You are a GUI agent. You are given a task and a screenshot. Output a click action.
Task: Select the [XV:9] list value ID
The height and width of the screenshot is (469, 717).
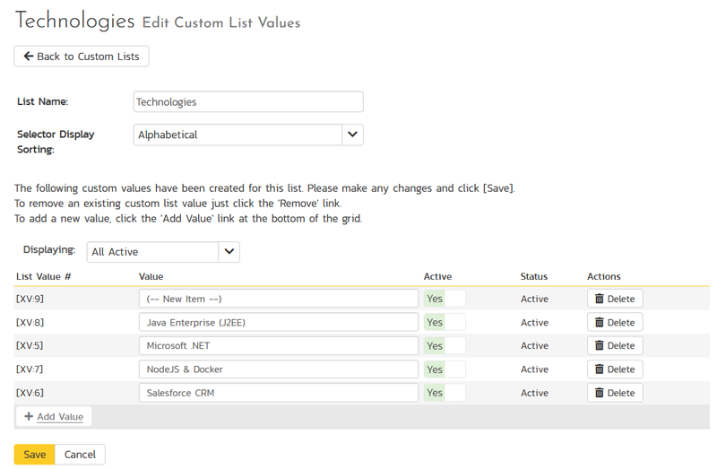coord(30,299)
